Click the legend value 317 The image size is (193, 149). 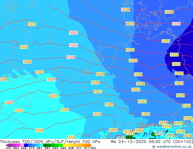87,148
